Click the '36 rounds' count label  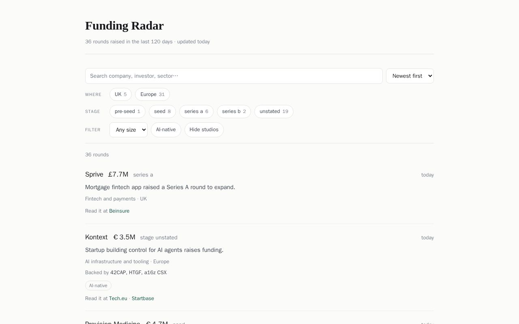(x=97, y=155)
